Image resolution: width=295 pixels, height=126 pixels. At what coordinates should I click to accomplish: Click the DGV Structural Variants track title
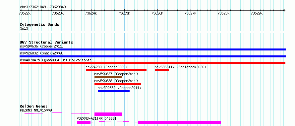pyautogui.click(x=46, y=42)
